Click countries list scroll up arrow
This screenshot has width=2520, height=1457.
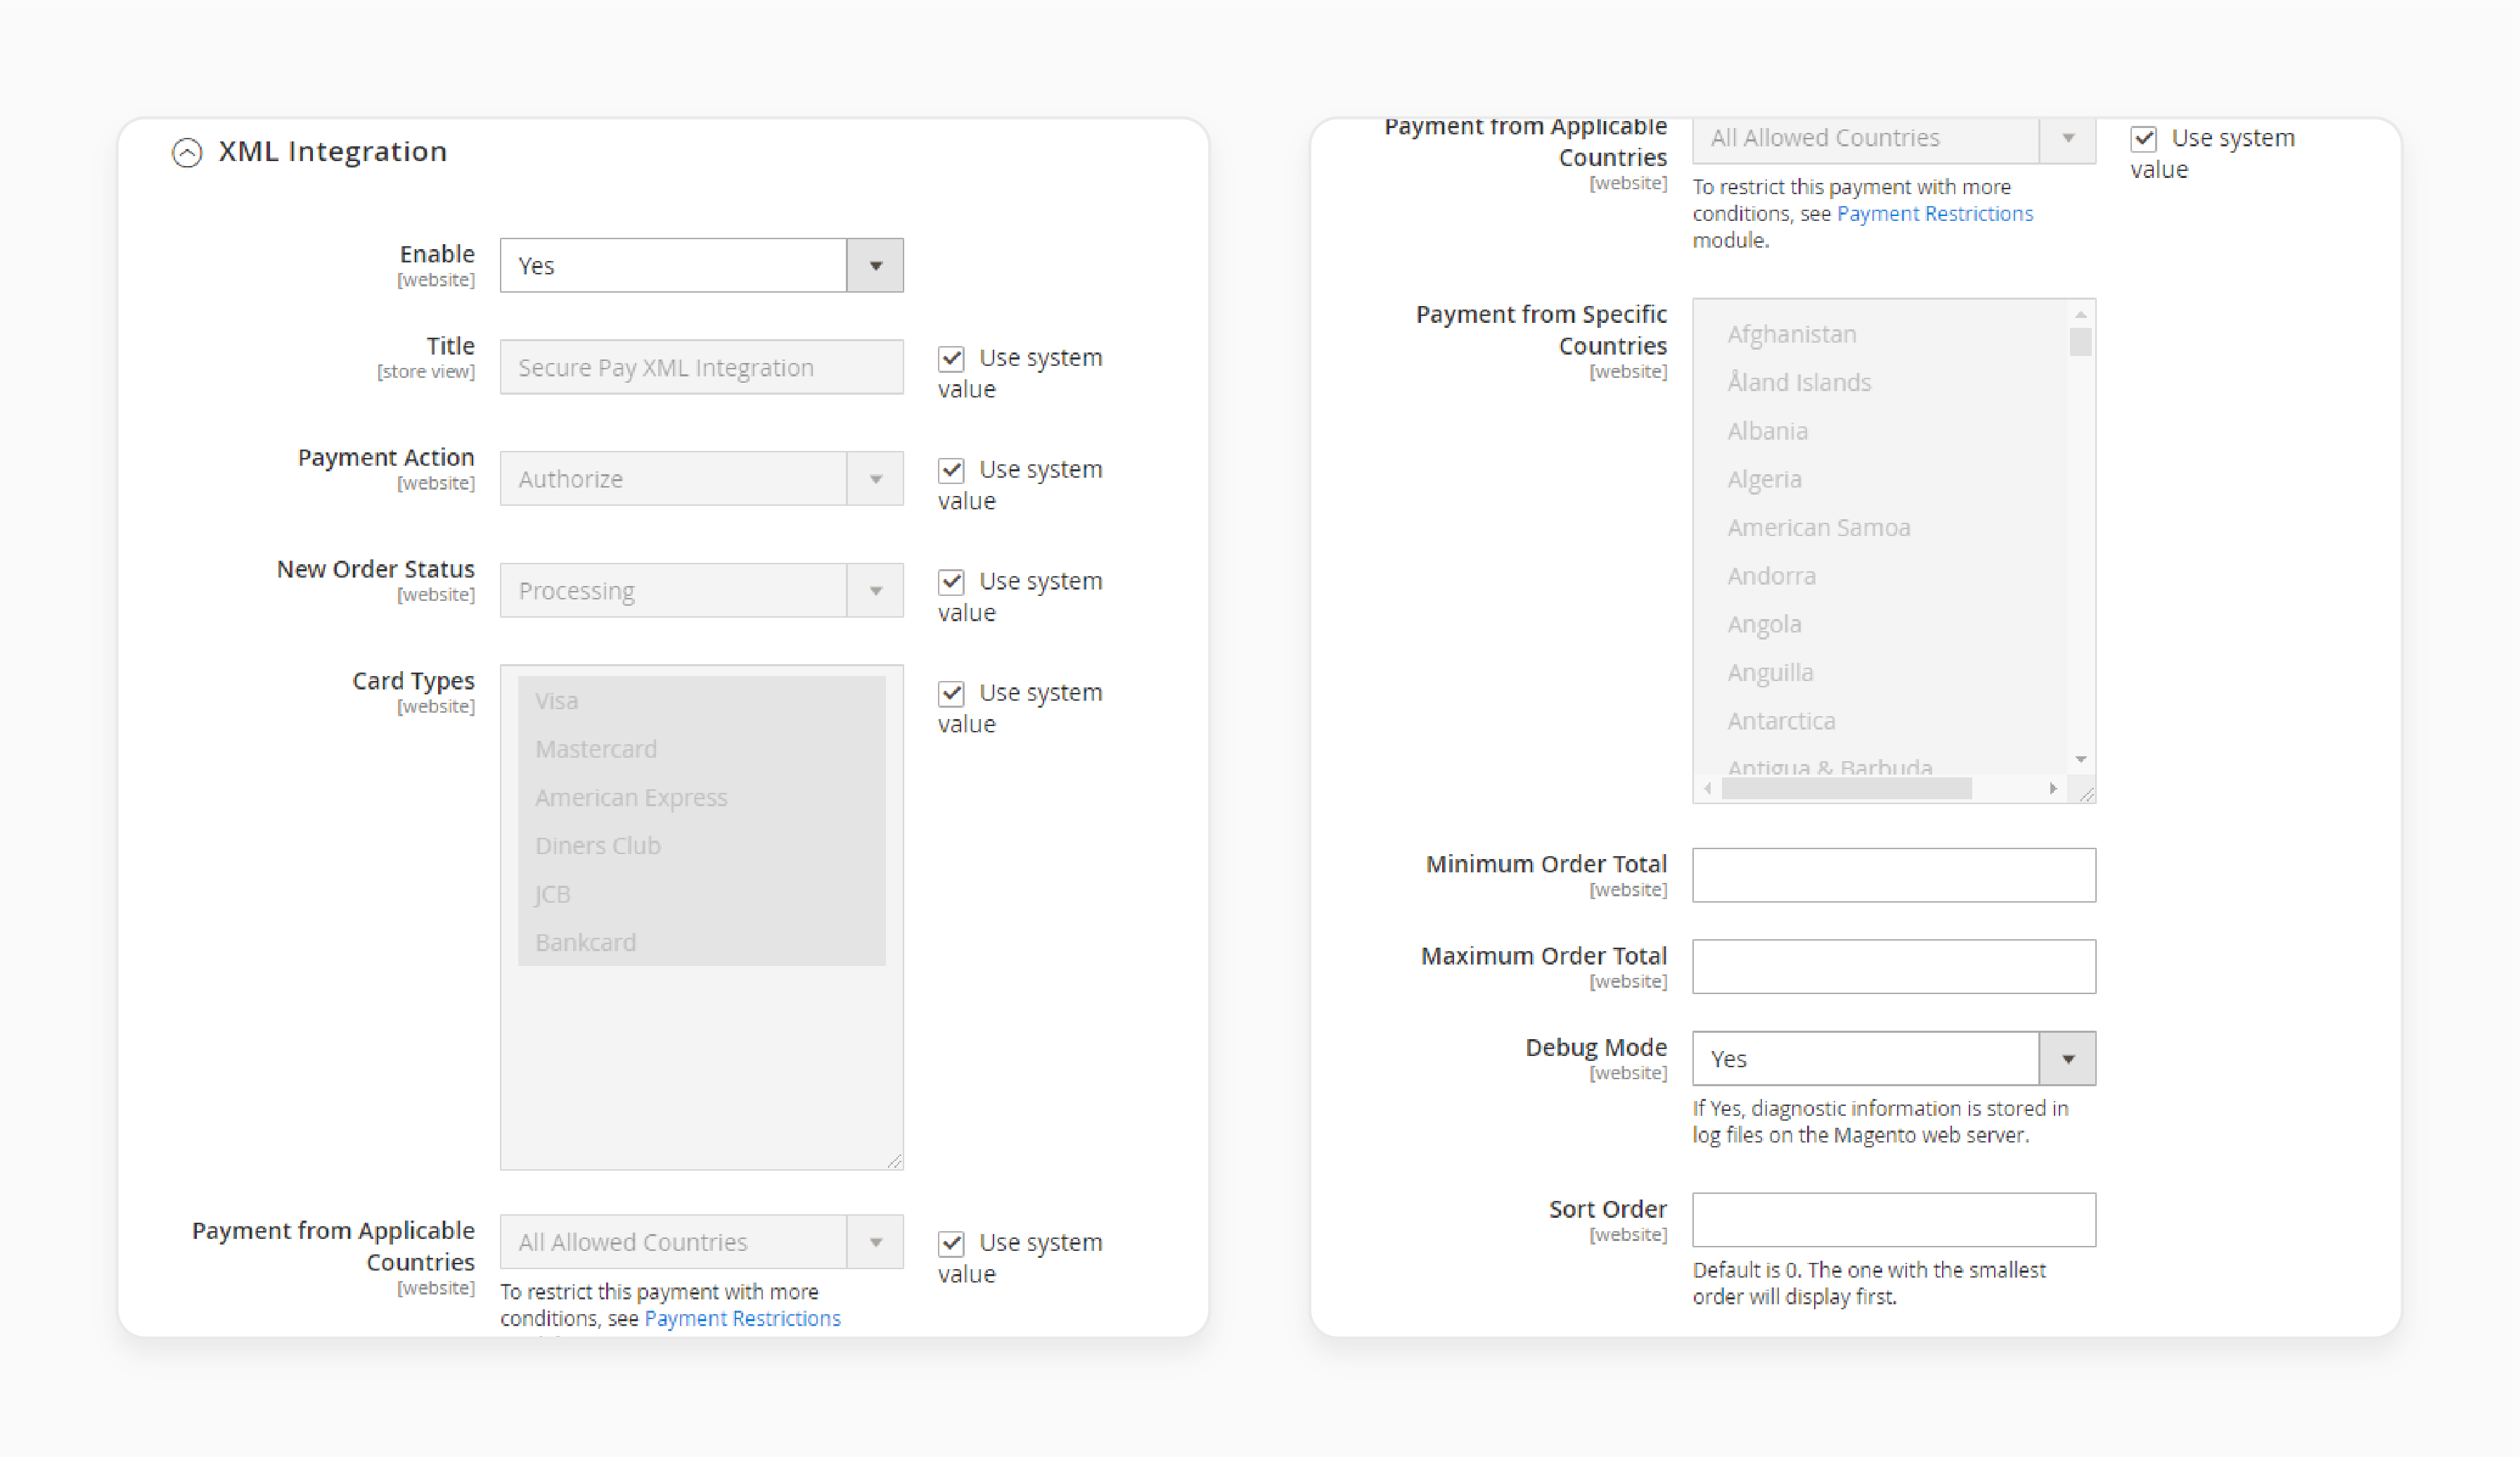tap(2080, 314)
